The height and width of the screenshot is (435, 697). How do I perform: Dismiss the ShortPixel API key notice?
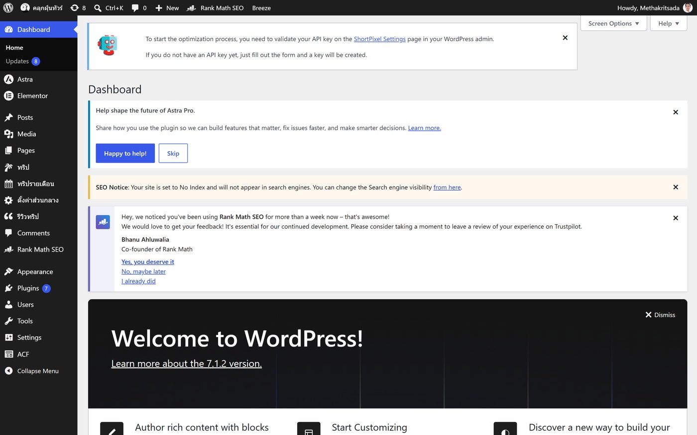click(x=565, y=38)
